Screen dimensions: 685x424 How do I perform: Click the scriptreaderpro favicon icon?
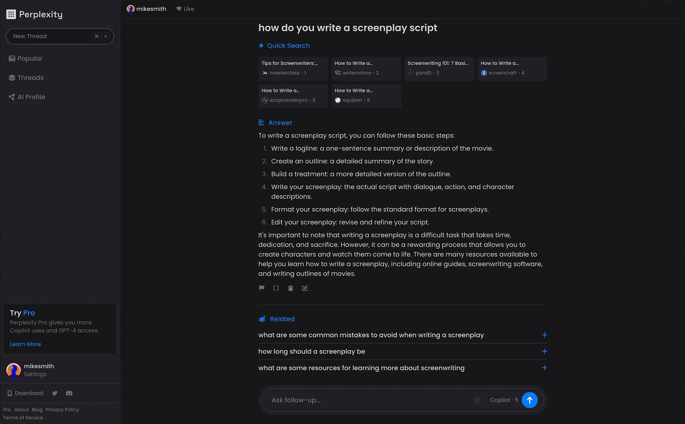[x=265, y=100]
